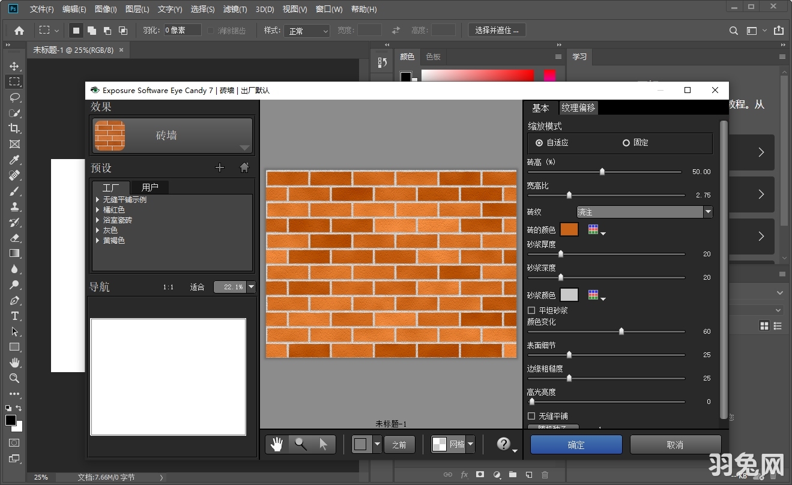The width and height of the screenshot is (792, 485).
Task: Open the background style dropdown next to 网格
Action: coord(470,444)
